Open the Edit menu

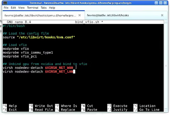pos(13,8)
